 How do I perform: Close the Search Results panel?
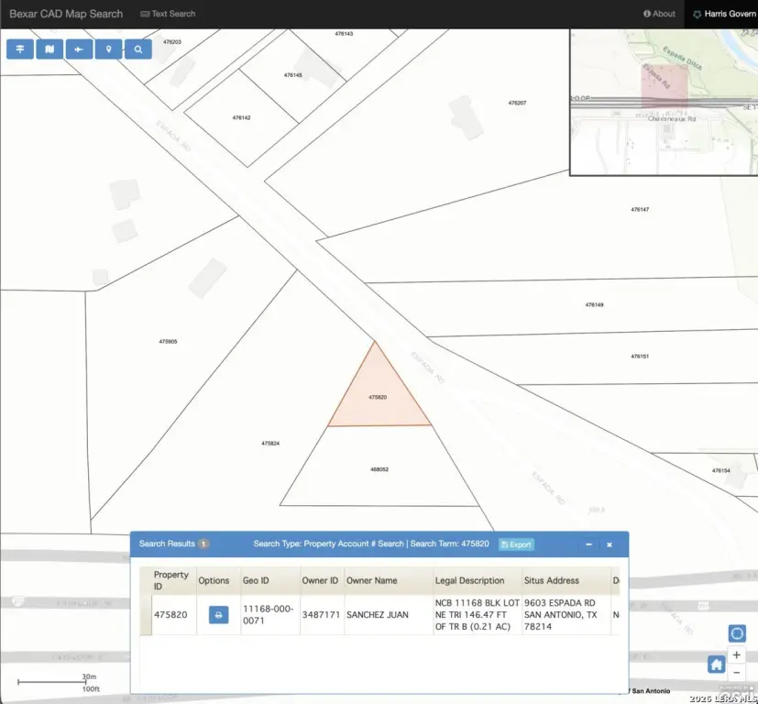pos(610,544)
